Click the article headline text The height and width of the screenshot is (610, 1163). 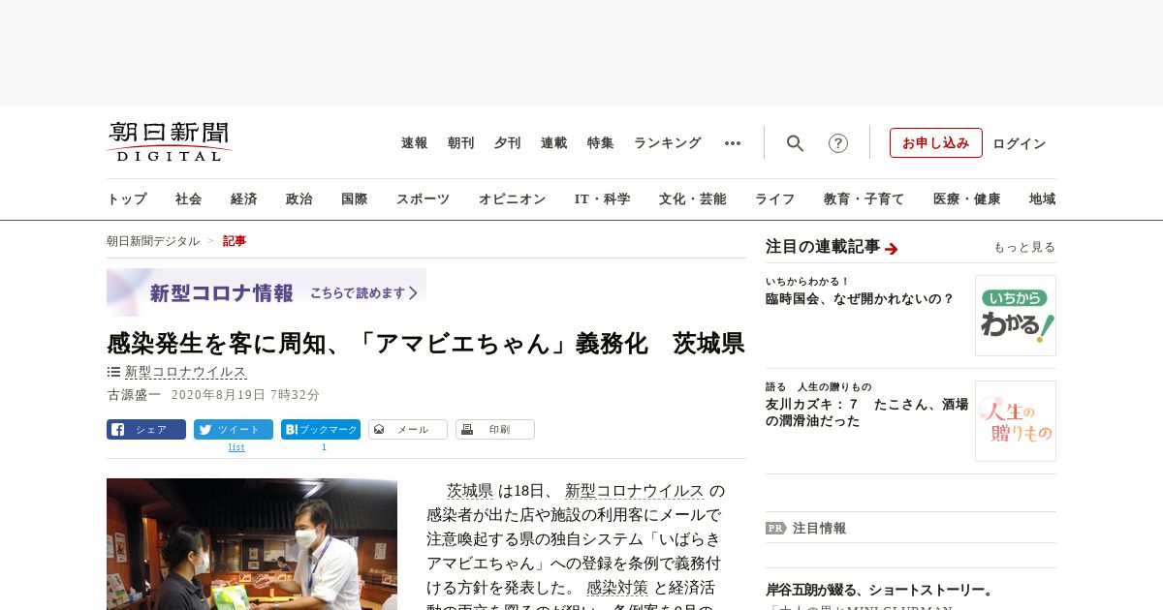425,343
